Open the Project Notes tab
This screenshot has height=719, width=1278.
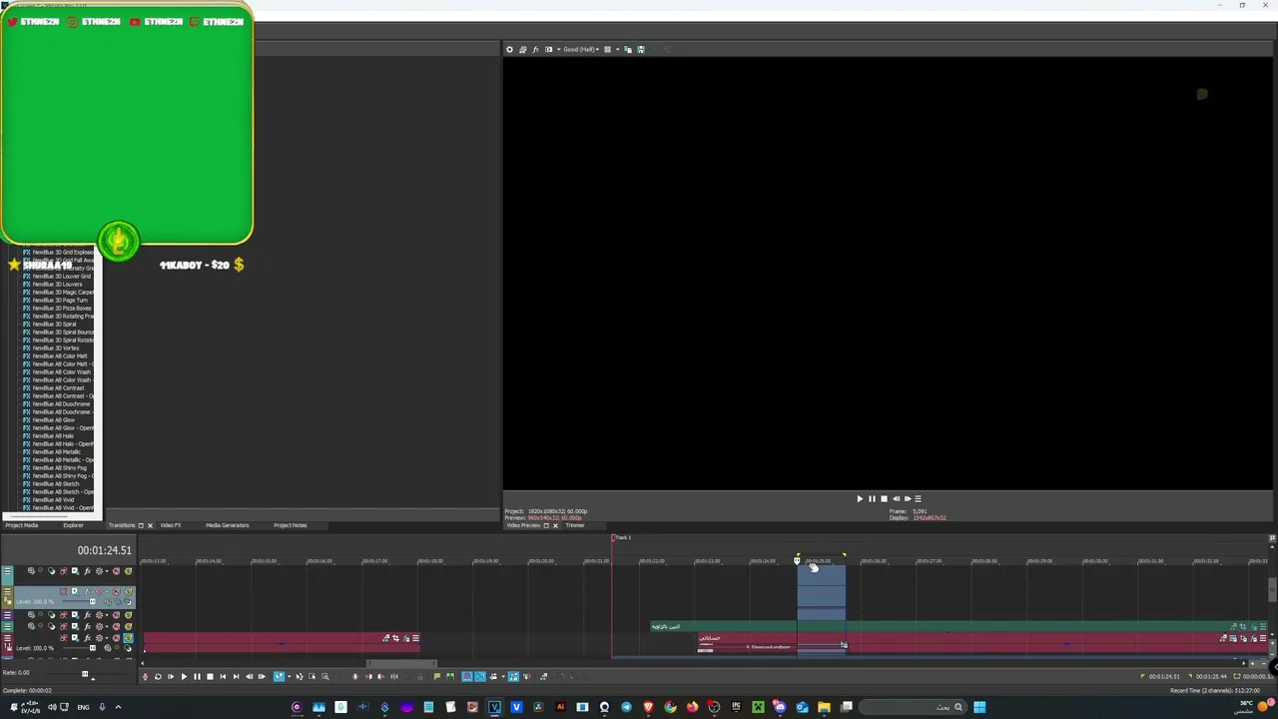291,525
